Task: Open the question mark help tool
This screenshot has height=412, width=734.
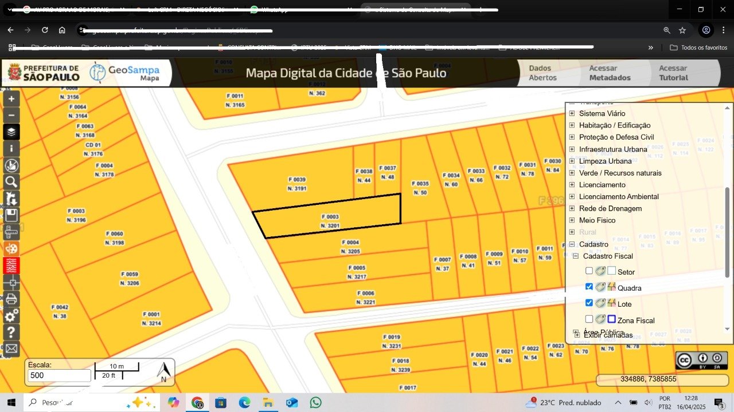Action: coord(11,332)
